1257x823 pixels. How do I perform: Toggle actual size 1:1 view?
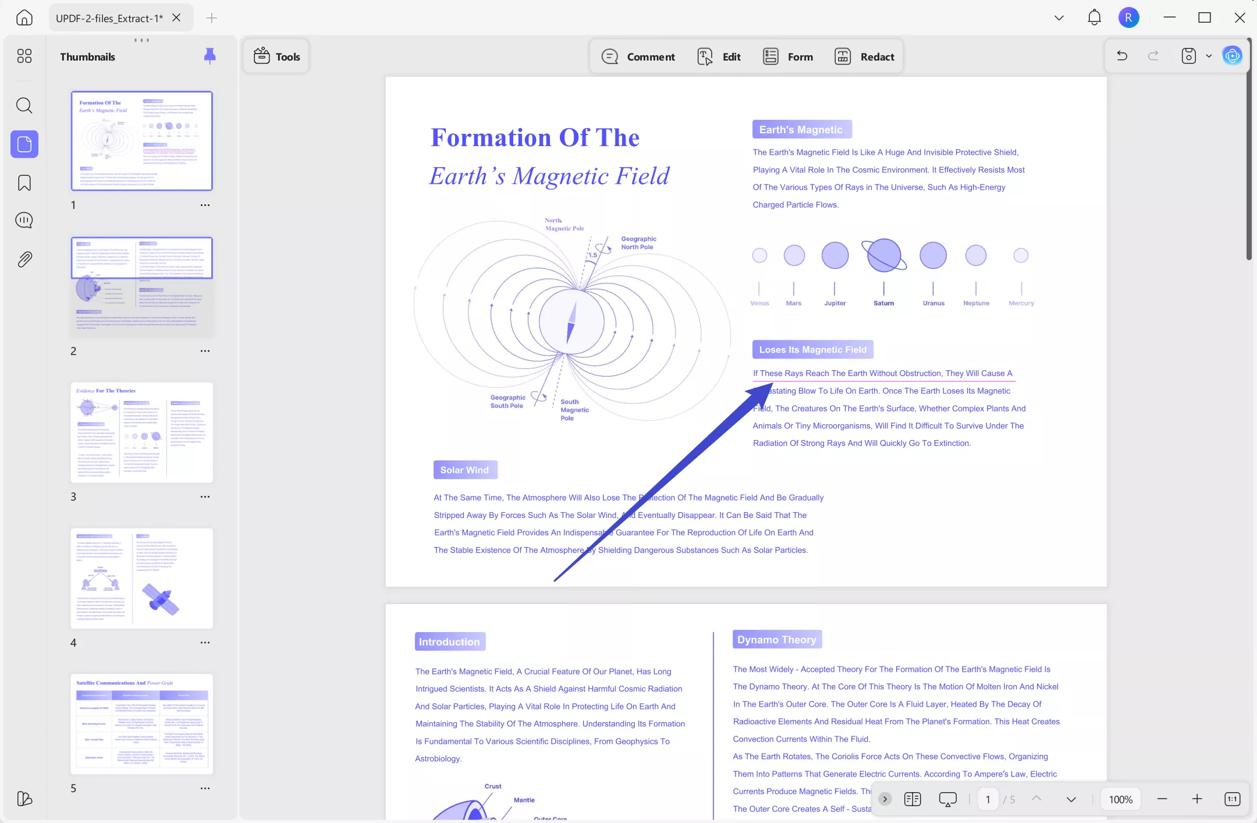click(x=1232, y=799)
